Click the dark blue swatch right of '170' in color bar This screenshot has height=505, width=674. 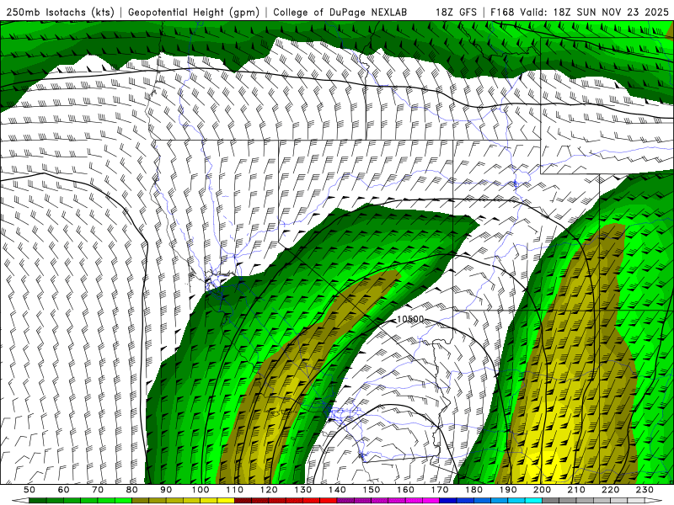[x=448, y=501]
